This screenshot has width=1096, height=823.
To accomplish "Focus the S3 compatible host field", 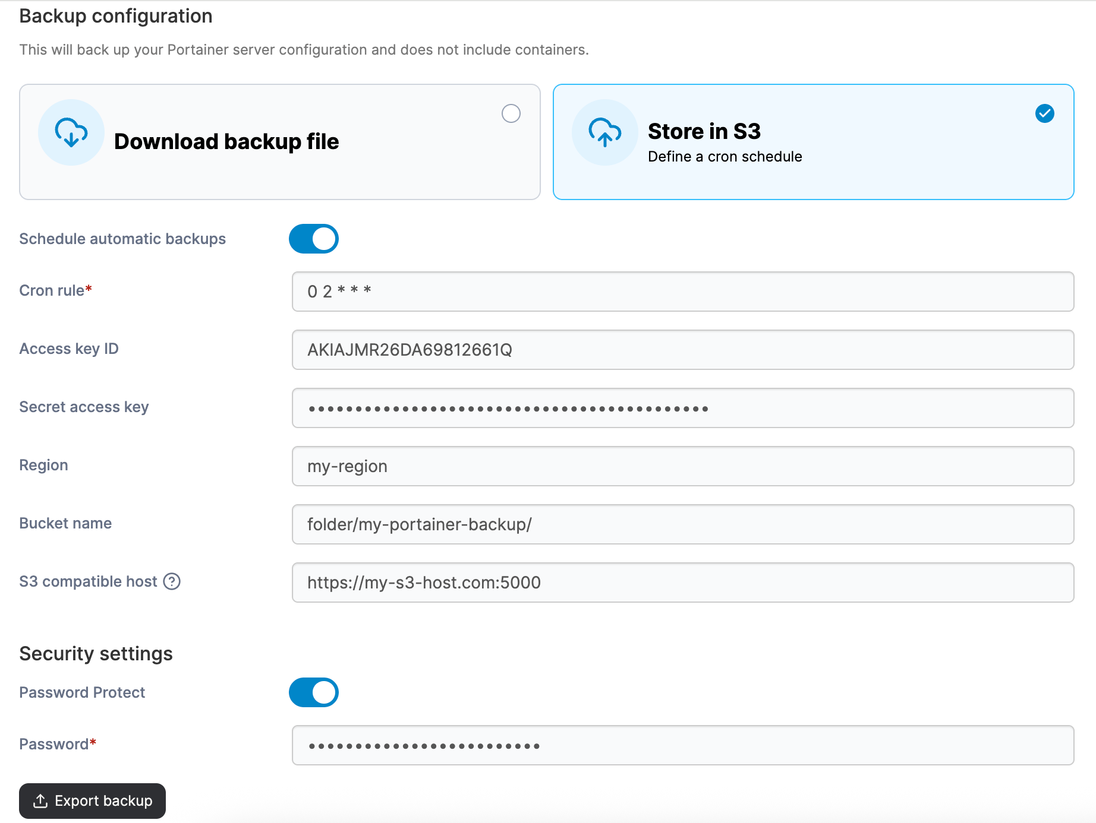I will [682, 583].
